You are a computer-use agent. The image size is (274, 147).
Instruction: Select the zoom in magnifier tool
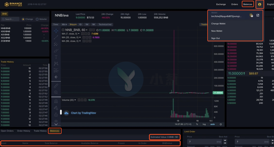click(x=56, y=92)
